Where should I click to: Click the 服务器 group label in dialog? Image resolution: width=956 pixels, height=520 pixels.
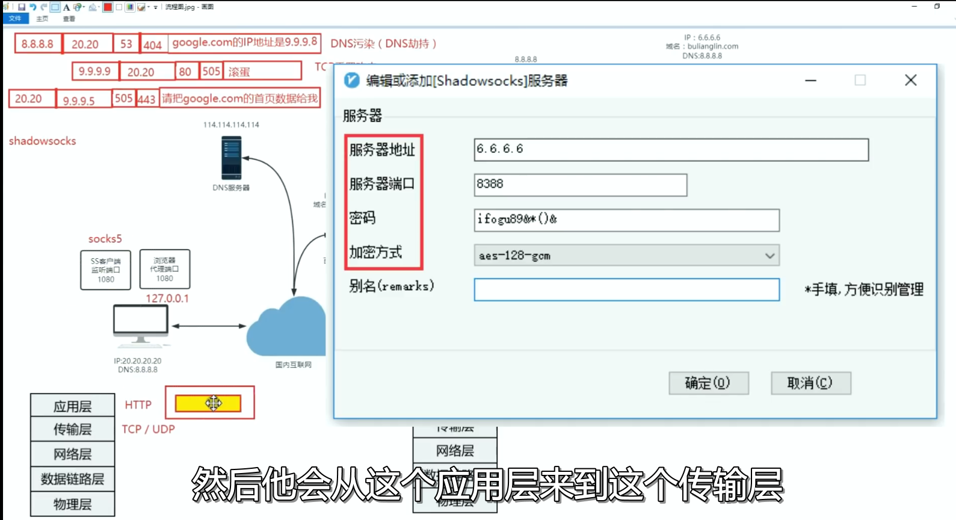point(362,116)
